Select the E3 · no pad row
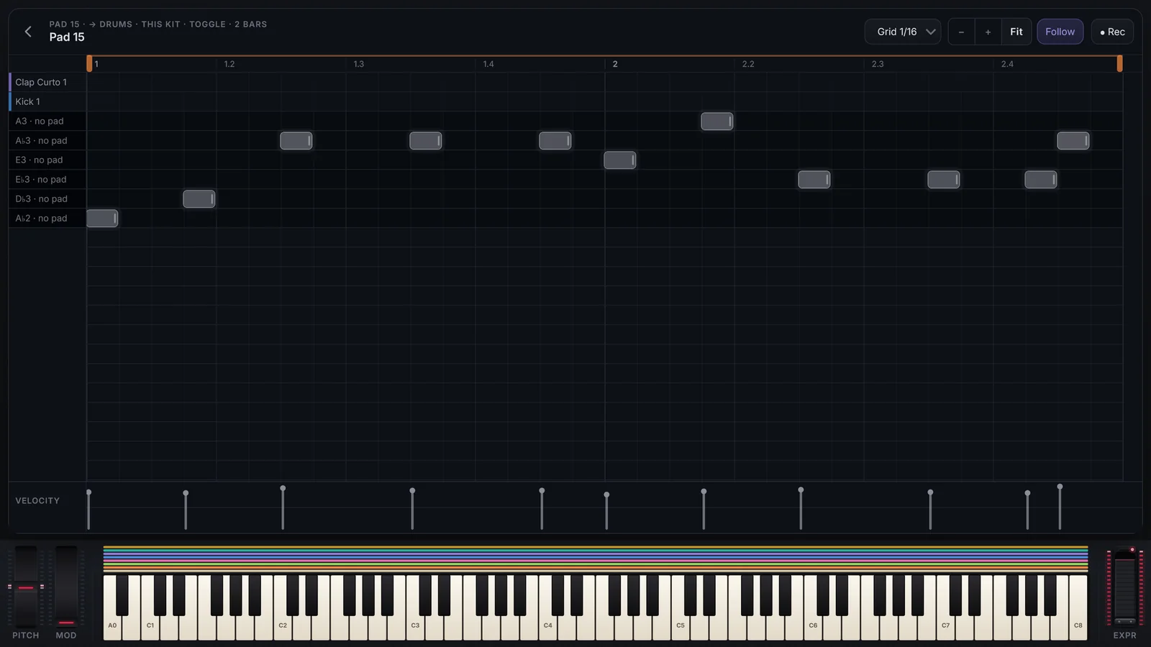1151x647 pixels. pyautogui.click(x=47, y=160)
